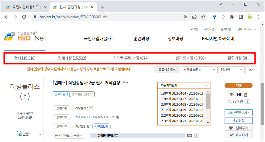
Task: Open the 훈련과정 main menu
Action: [x=141, y=39]
